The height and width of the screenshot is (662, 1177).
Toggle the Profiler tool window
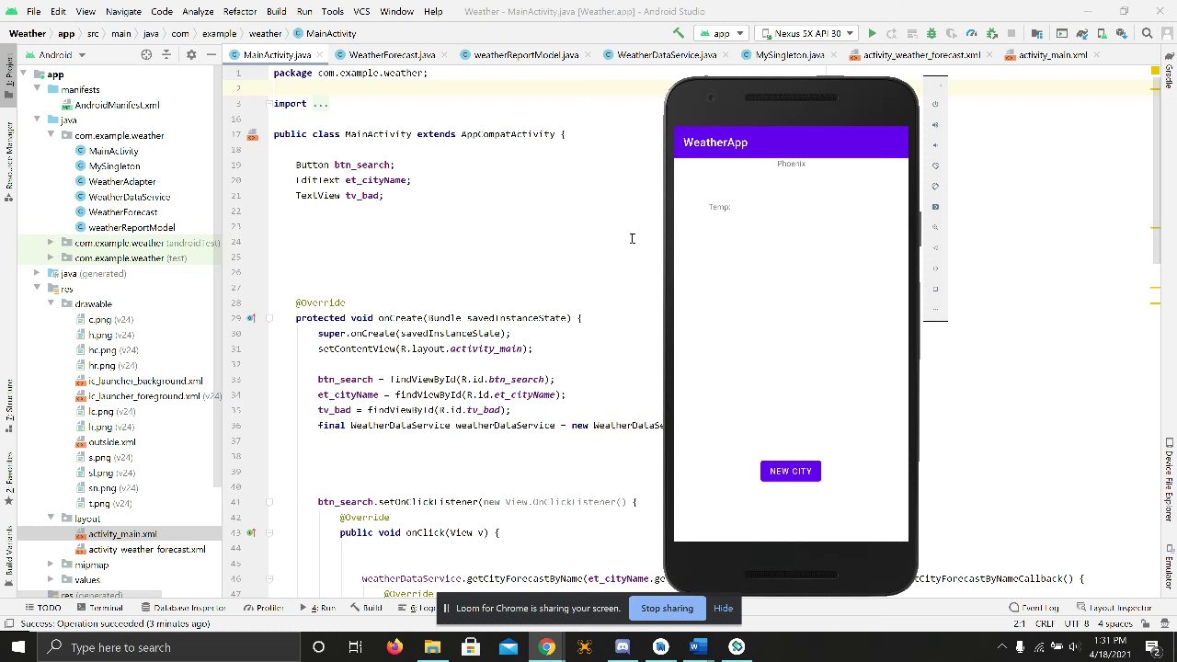[x=263, y=608]
